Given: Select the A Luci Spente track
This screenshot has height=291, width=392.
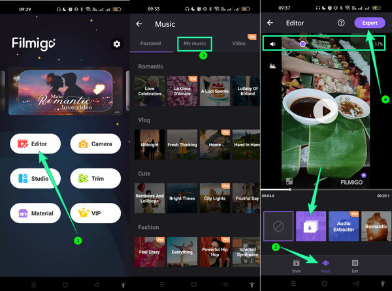Looking at the screenshot, I should [x=215, y=91].
